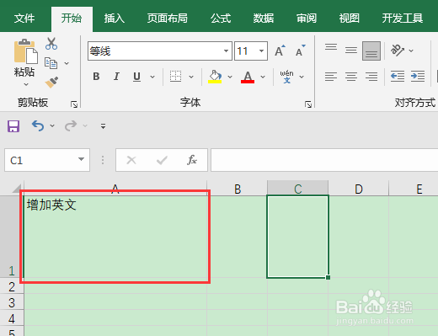Select row 3 header
This screenshot has width=438, height=336.
click(12, 302)
